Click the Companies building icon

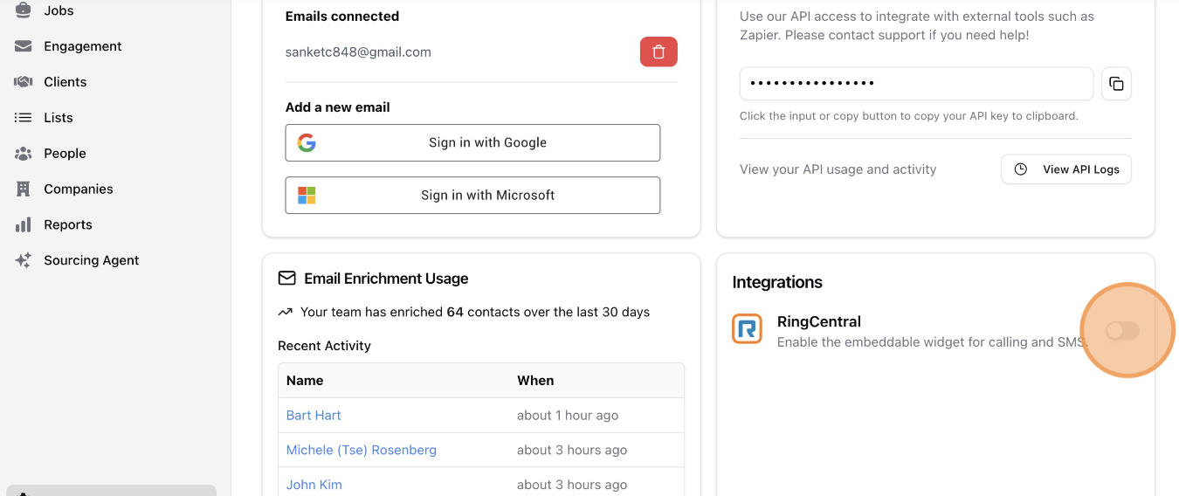24,189
